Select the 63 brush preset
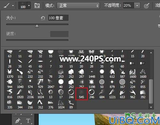 [10, 54]
